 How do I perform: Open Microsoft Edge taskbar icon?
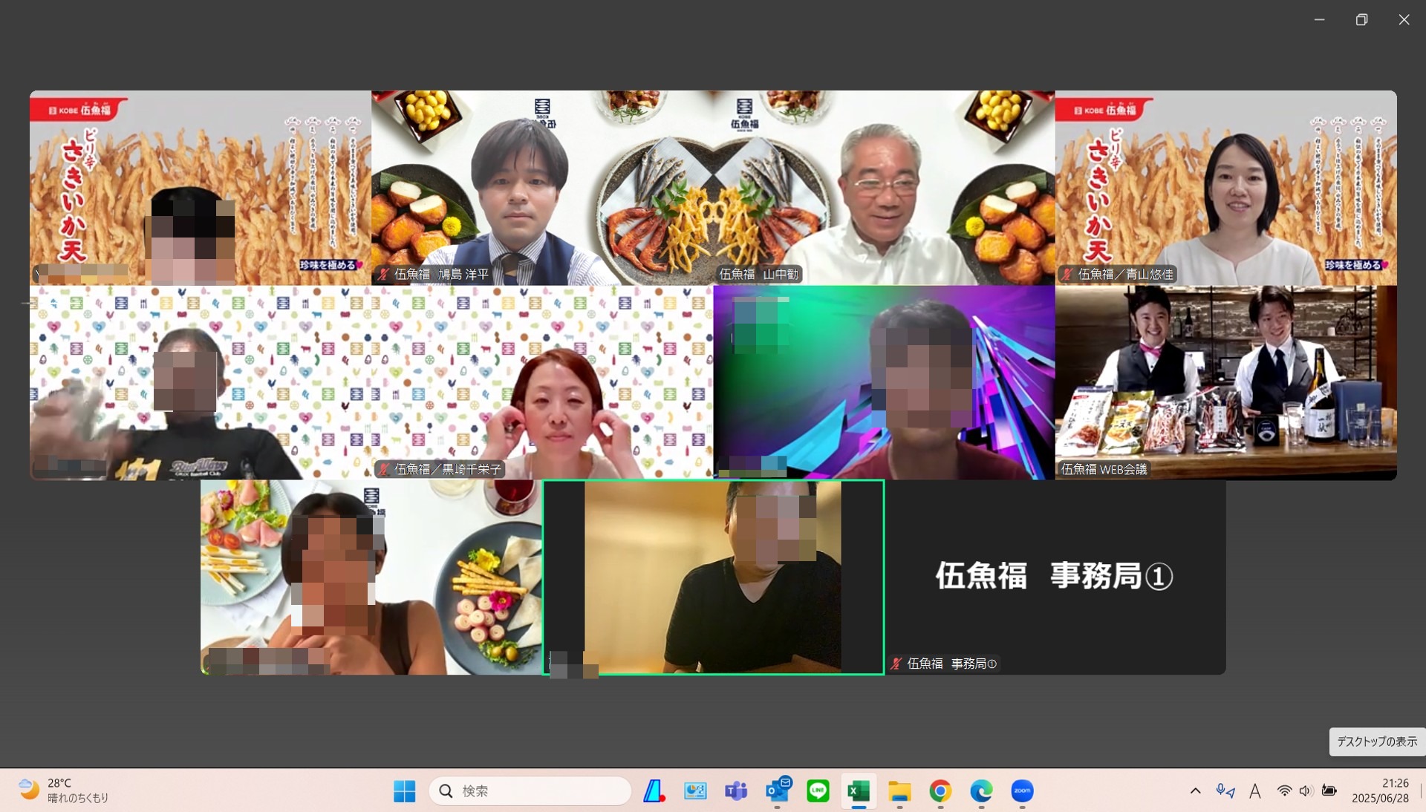click(981, 791)
